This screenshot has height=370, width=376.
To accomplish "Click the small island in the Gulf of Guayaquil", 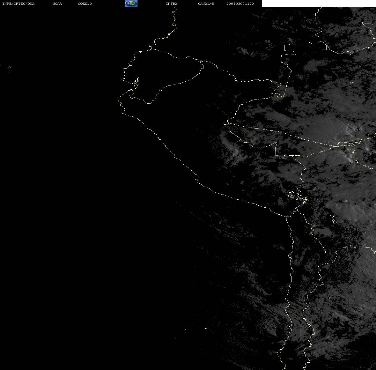I will pos(136,83).
